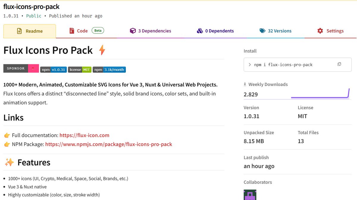
Task: Open the Readme tab
Action: [x=29, y=31]
